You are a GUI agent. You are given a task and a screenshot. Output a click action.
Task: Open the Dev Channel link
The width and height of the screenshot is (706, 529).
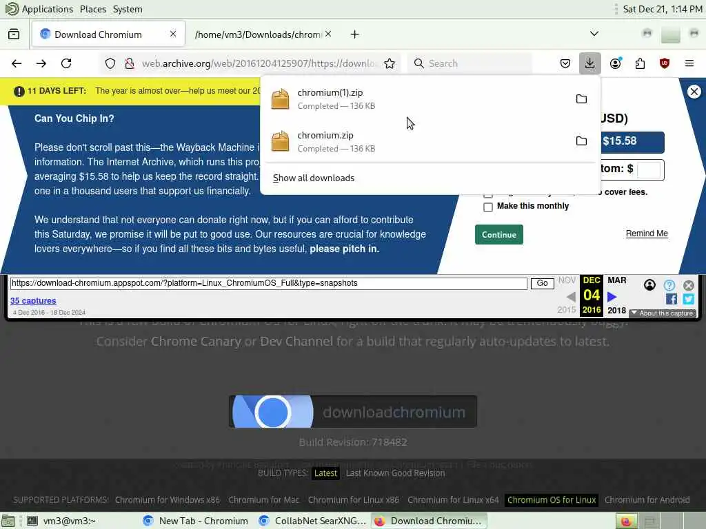click(x=296, y=342)
